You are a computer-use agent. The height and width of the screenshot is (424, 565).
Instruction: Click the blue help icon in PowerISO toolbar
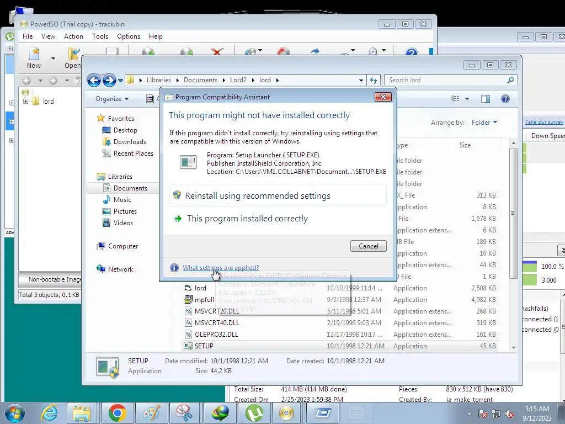(412, 52)
